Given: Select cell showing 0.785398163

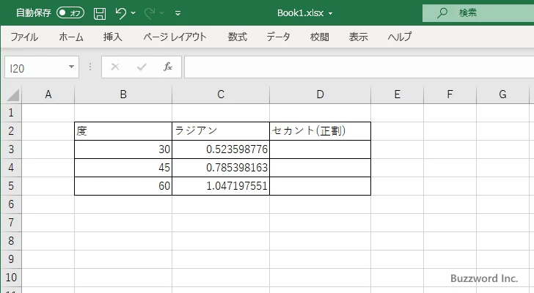Looking at the screenshot, I should tap(221, 168).
